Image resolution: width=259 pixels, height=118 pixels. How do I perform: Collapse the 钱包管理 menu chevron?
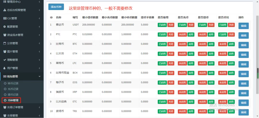coord(39,76)
